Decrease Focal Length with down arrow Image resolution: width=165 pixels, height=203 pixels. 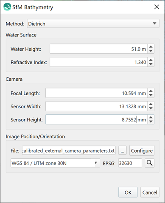[x=151, y=95]
